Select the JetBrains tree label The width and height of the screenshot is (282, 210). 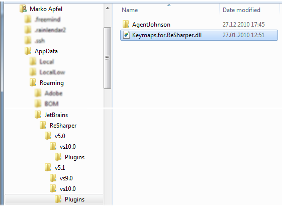(x=56, y=115)
